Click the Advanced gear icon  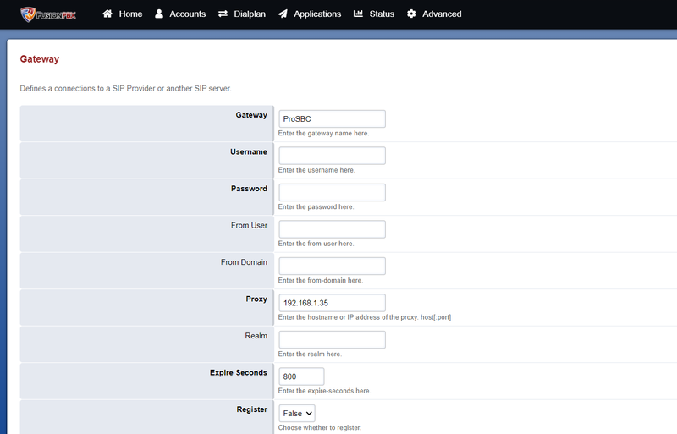(411, 14)
